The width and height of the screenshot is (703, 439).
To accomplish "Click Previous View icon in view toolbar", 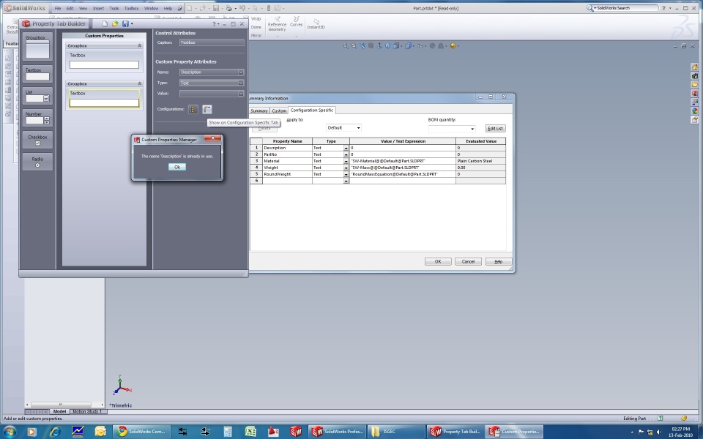I will pos(362,45).
